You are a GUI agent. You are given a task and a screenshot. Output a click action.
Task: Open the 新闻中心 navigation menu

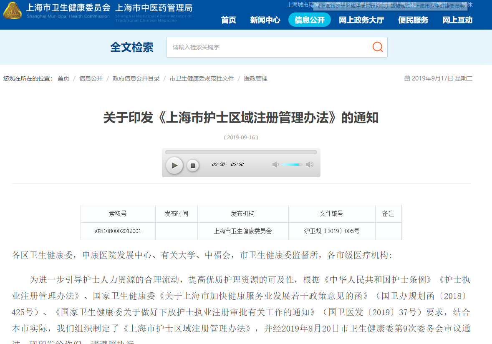pos(265,20)
